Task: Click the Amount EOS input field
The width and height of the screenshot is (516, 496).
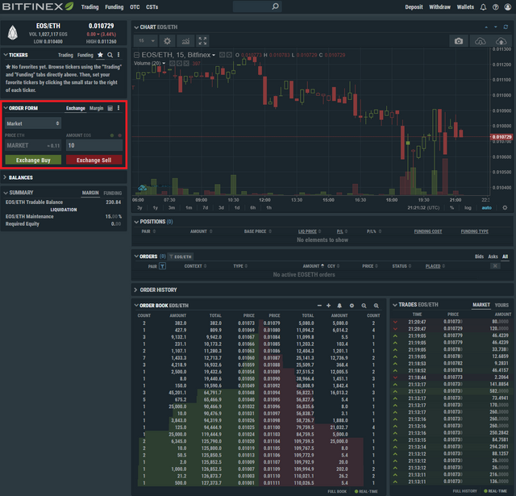Action: coord(94,145)
